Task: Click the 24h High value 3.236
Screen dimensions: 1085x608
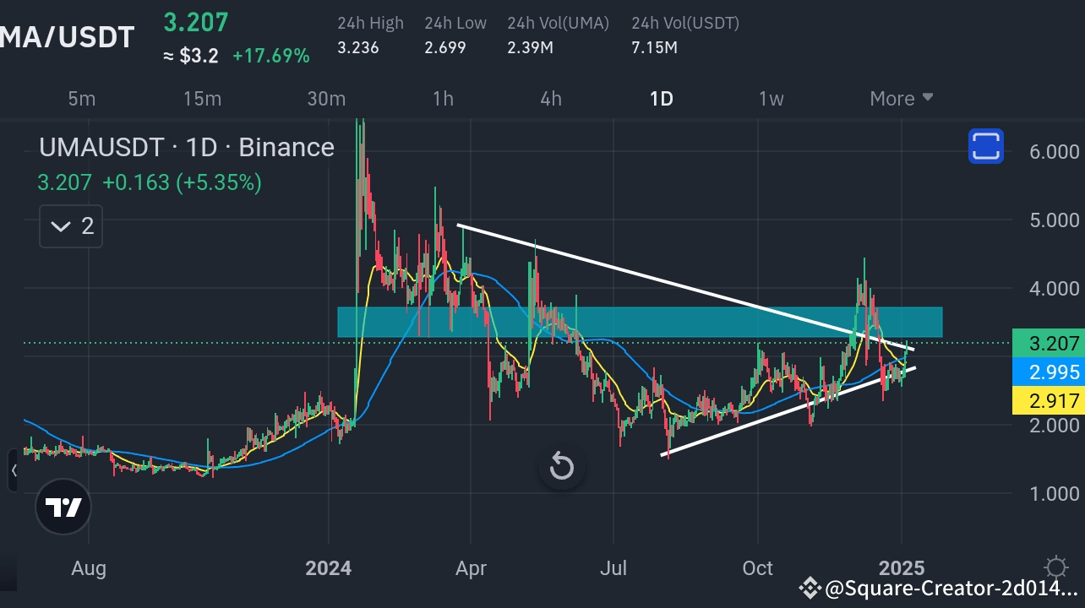Action: click(358, 47)
